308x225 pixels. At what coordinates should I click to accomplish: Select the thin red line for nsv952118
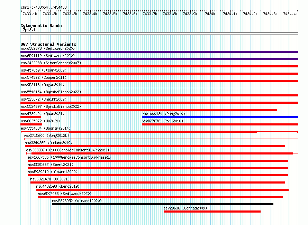tap(159, 88)
